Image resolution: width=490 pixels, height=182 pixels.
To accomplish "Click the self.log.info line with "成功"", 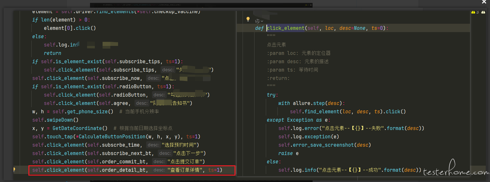I will point(350,170).
